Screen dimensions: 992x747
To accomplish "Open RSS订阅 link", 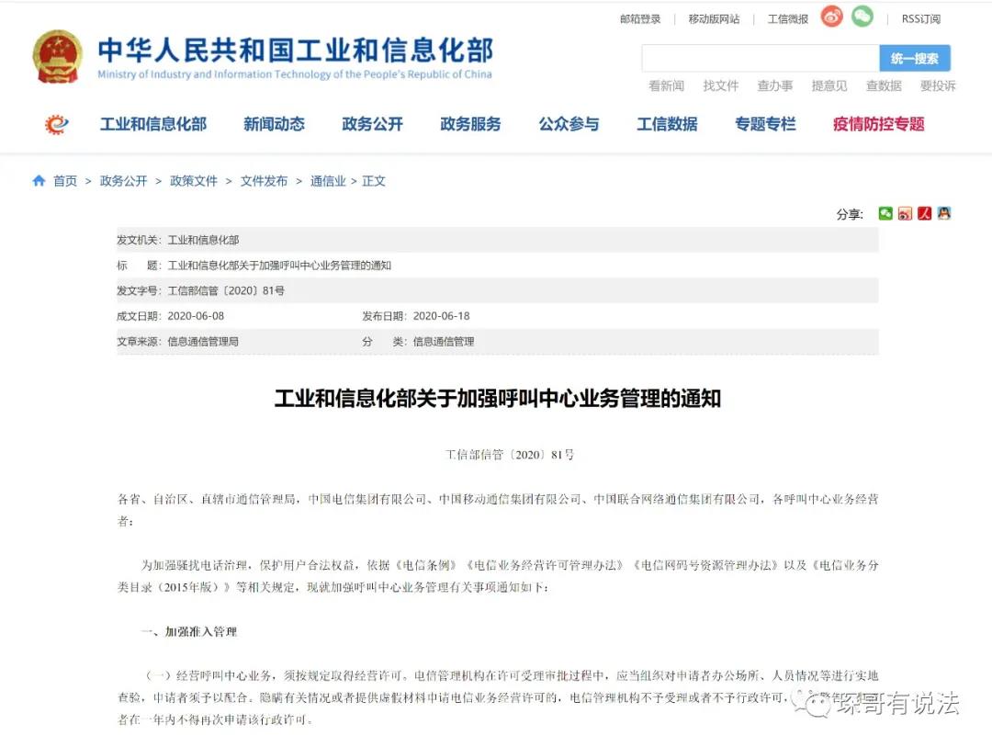I will (x=920, y=19).
